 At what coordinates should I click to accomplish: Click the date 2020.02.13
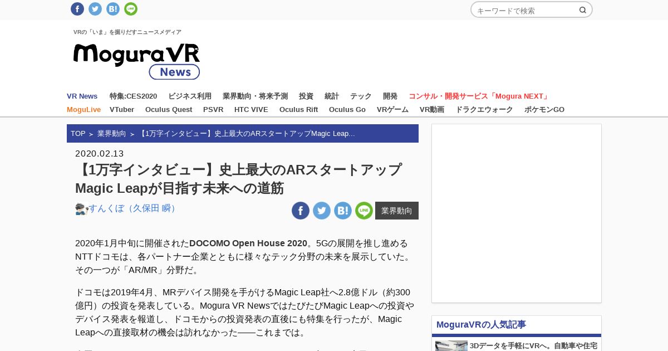click(x=100, y=153)
